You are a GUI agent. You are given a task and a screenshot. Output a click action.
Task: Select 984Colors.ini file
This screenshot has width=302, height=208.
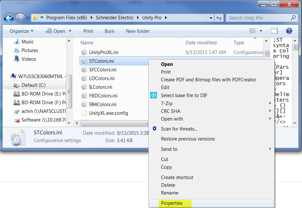click(103, 104)
